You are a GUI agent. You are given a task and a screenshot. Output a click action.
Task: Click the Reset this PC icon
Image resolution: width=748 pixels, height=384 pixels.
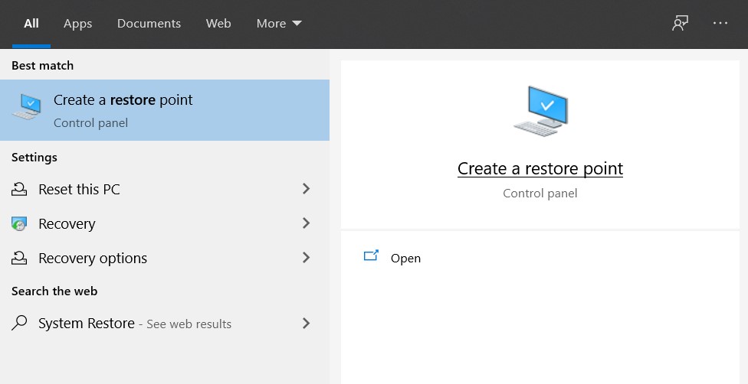click(19, 190)
